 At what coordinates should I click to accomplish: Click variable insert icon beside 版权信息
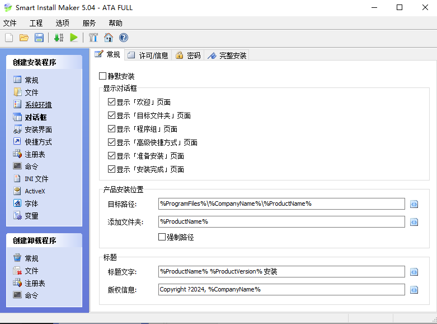pyautogui.click(x=414, y=290)
